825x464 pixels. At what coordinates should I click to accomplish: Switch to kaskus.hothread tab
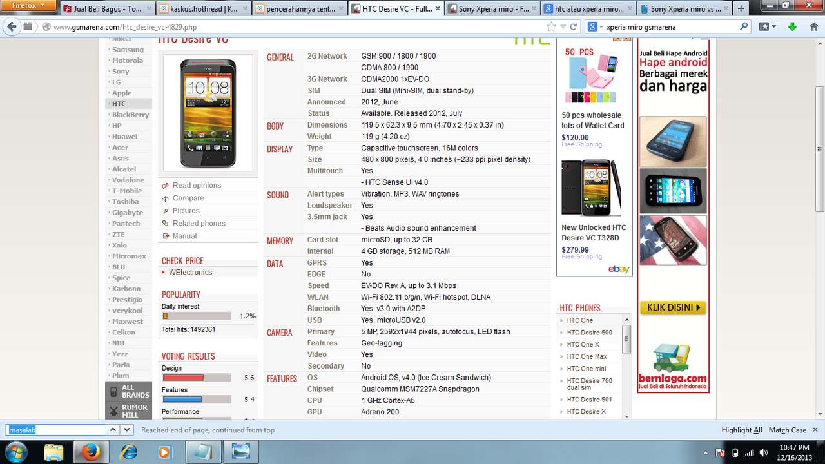[203, 9]
